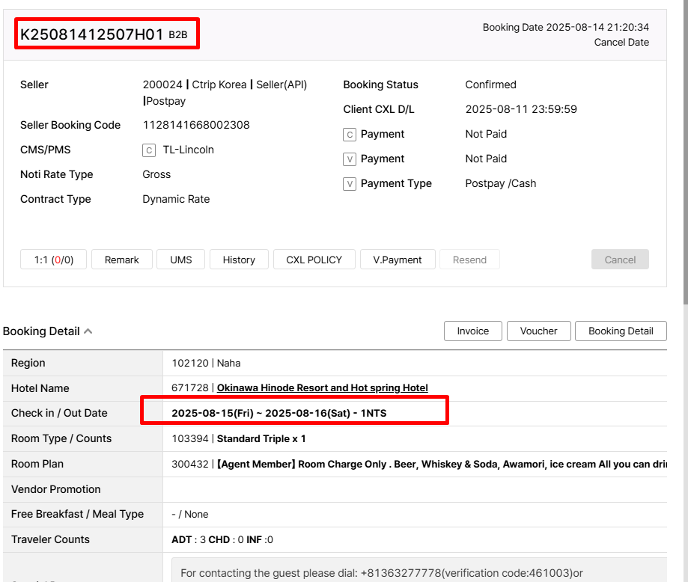Viewport: 688px width, 582px height.
Task: Click the Resend button
Action: pos(469,260)
